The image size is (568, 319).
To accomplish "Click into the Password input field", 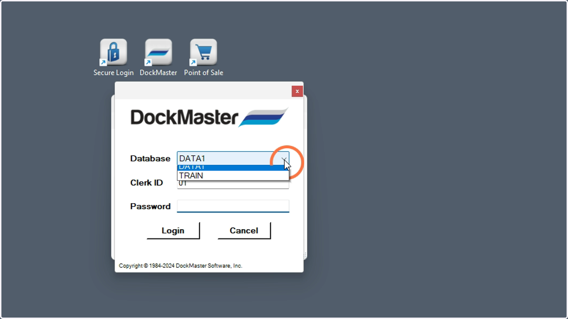I will pyautogui.click(x=233, y=206).
